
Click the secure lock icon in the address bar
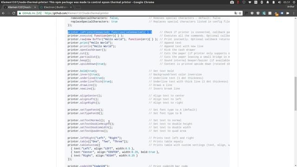pos(20,13)
